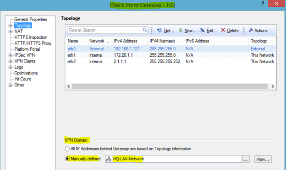Click the 192.168.1.121 address cell
The image size is (286, 170).
point(126,49)
